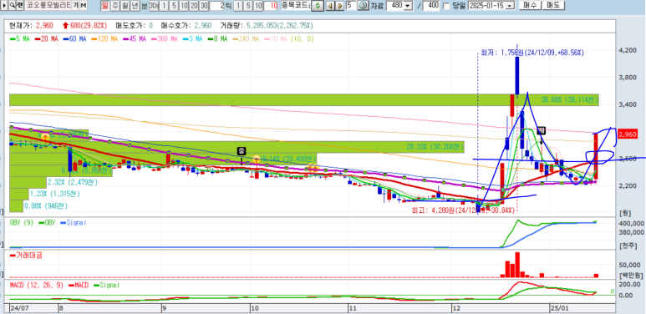Click the green refresh arrows icon

tap(318, 5)
